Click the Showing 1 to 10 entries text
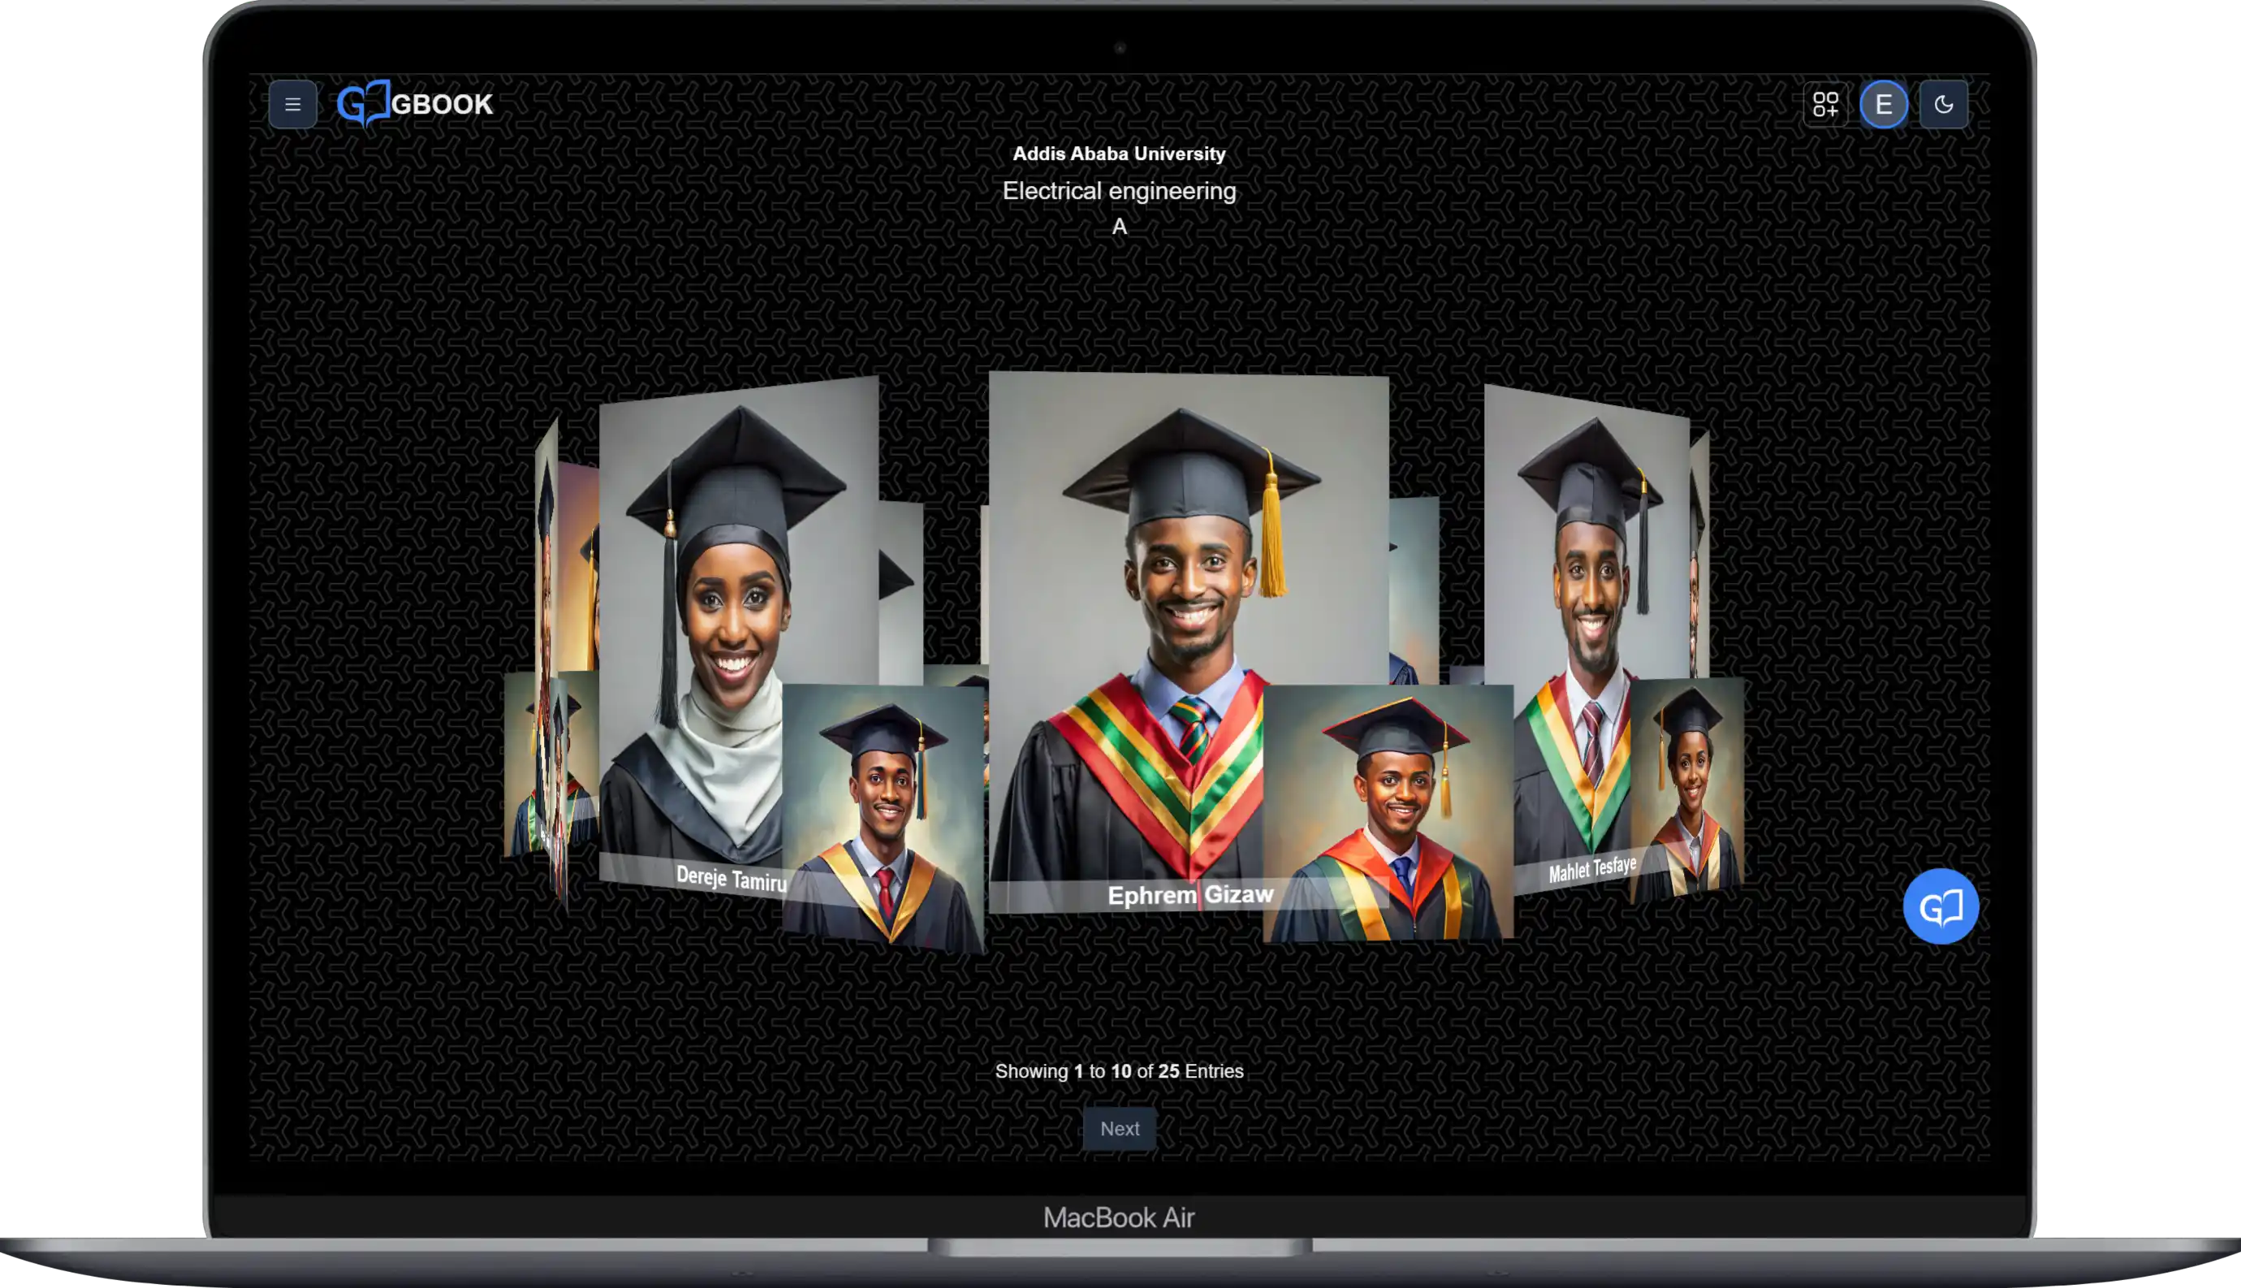Viewport: 2241px width, 1288px height. (x=1119, y=1071)
